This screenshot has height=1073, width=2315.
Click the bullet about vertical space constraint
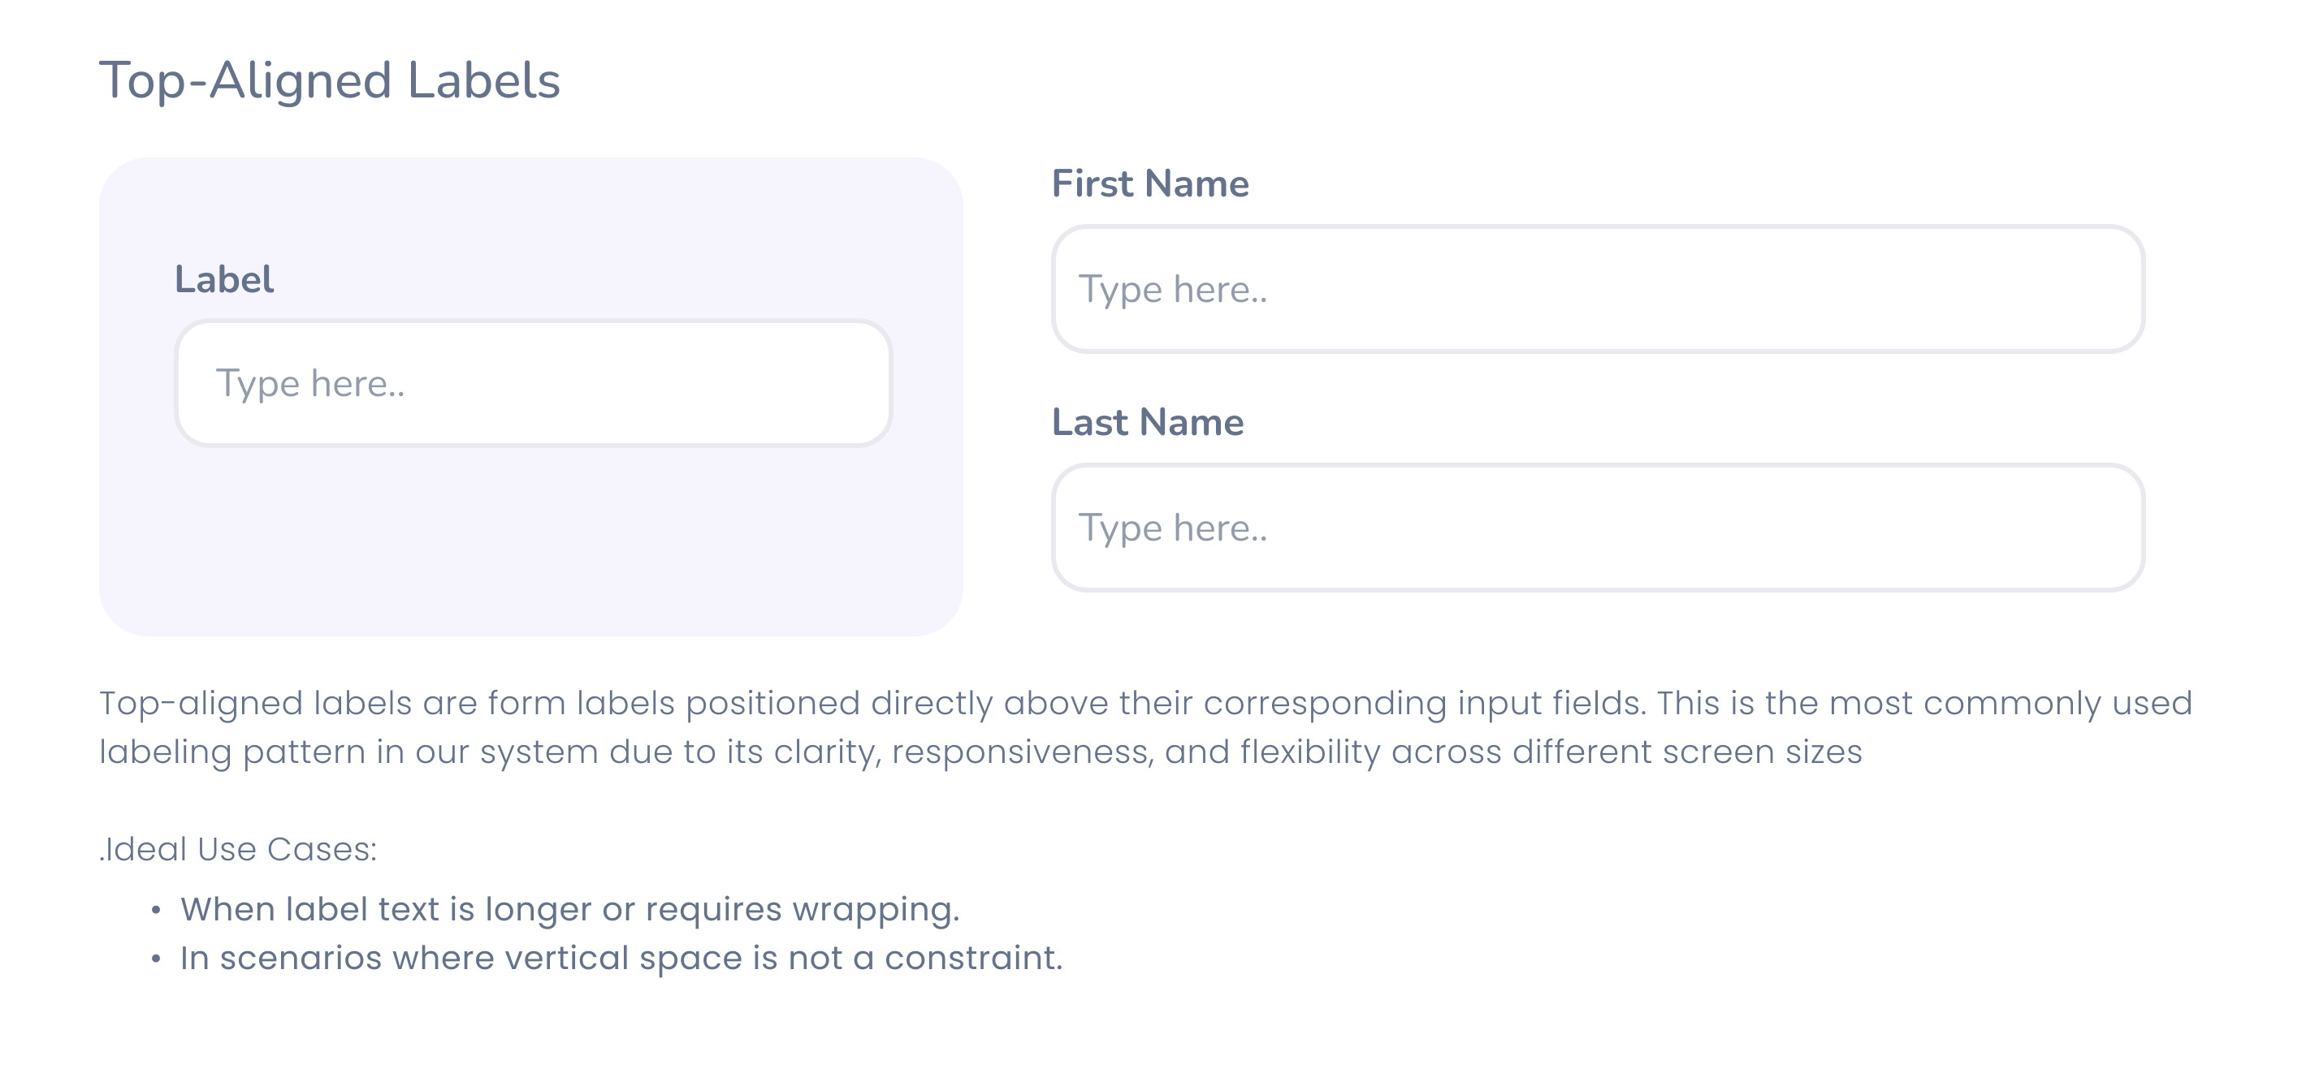click(x=621, y=958)
